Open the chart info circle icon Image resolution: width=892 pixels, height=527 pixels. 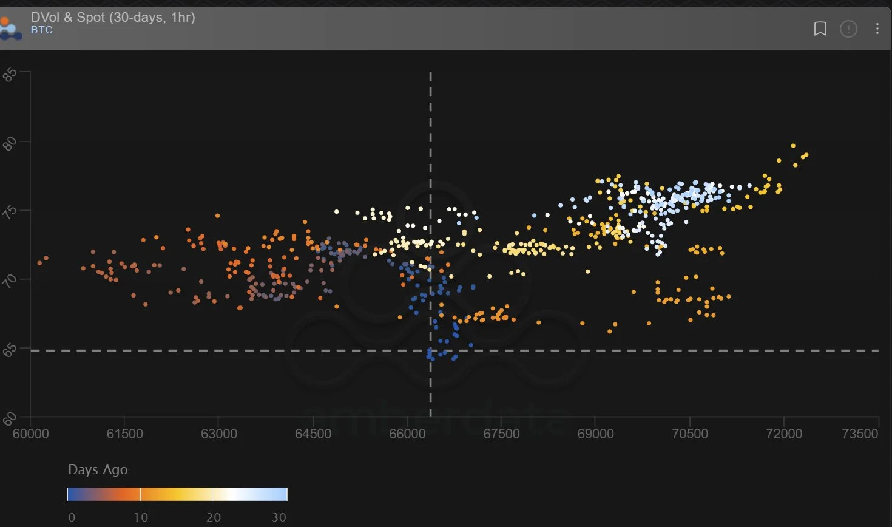tap(848, 29)
